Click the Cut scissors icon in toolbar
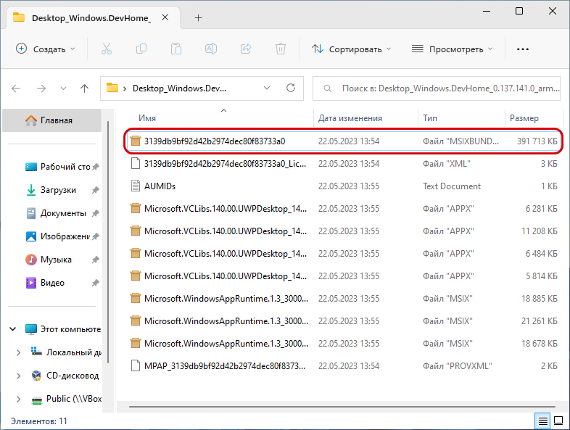Screen dimensions: 570x430 click(106, 49)
